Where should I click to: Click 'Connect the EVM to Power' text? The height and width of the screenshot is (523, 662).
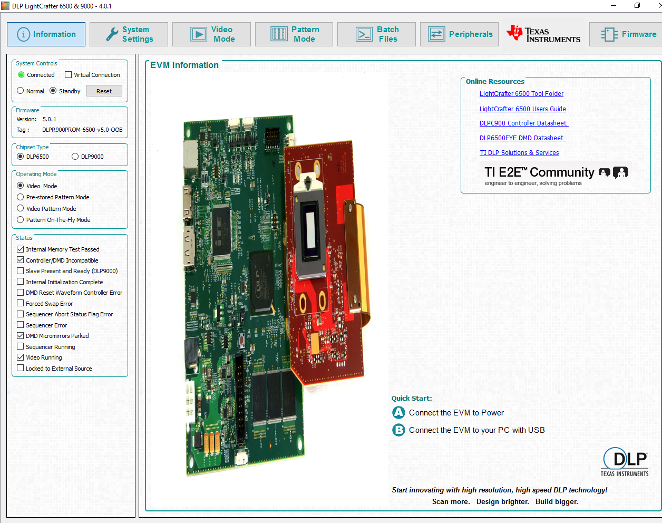[456, 413]
